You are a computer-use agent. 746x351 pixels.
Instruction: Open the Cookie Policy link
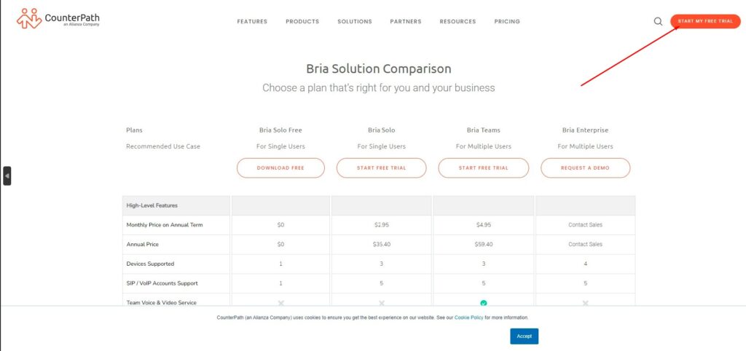pos(468,318)
